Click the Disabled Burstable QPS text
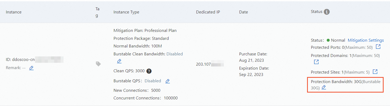 153,81
